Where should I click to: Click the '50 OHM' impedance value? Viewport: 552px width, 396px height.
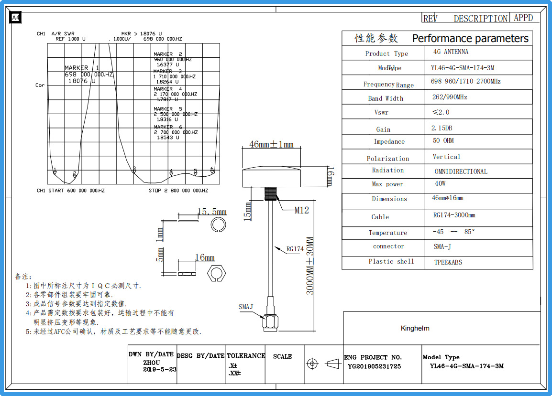point(443,140)
